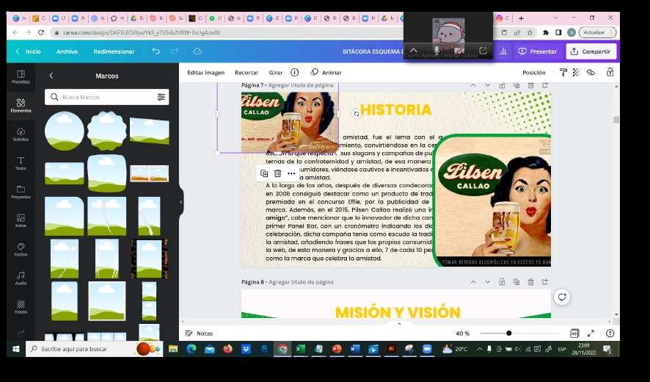The image size is (650, 382).
Task: Duplicate Página 7 with copy icon
Action: pos(516,85)
